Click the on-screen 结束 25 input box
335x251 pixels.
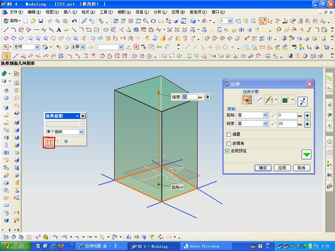(x=189, y=97)
